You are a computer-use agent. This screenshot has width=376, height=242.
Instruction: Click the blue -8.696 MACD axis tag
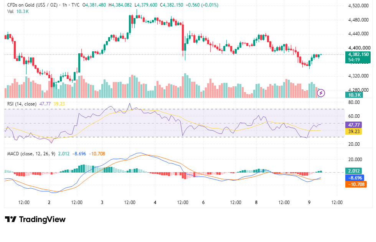tap(355, 178)
